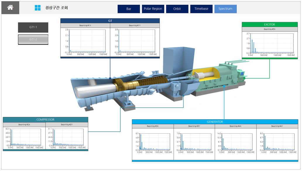Open the Bearing #3X spectrum chart
Image resolution: width=302 pixels, height=171 pixels.
click(153, 144)
